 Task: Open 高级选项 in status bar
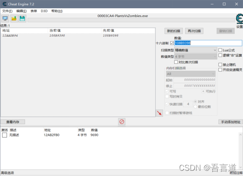(7, 173)
